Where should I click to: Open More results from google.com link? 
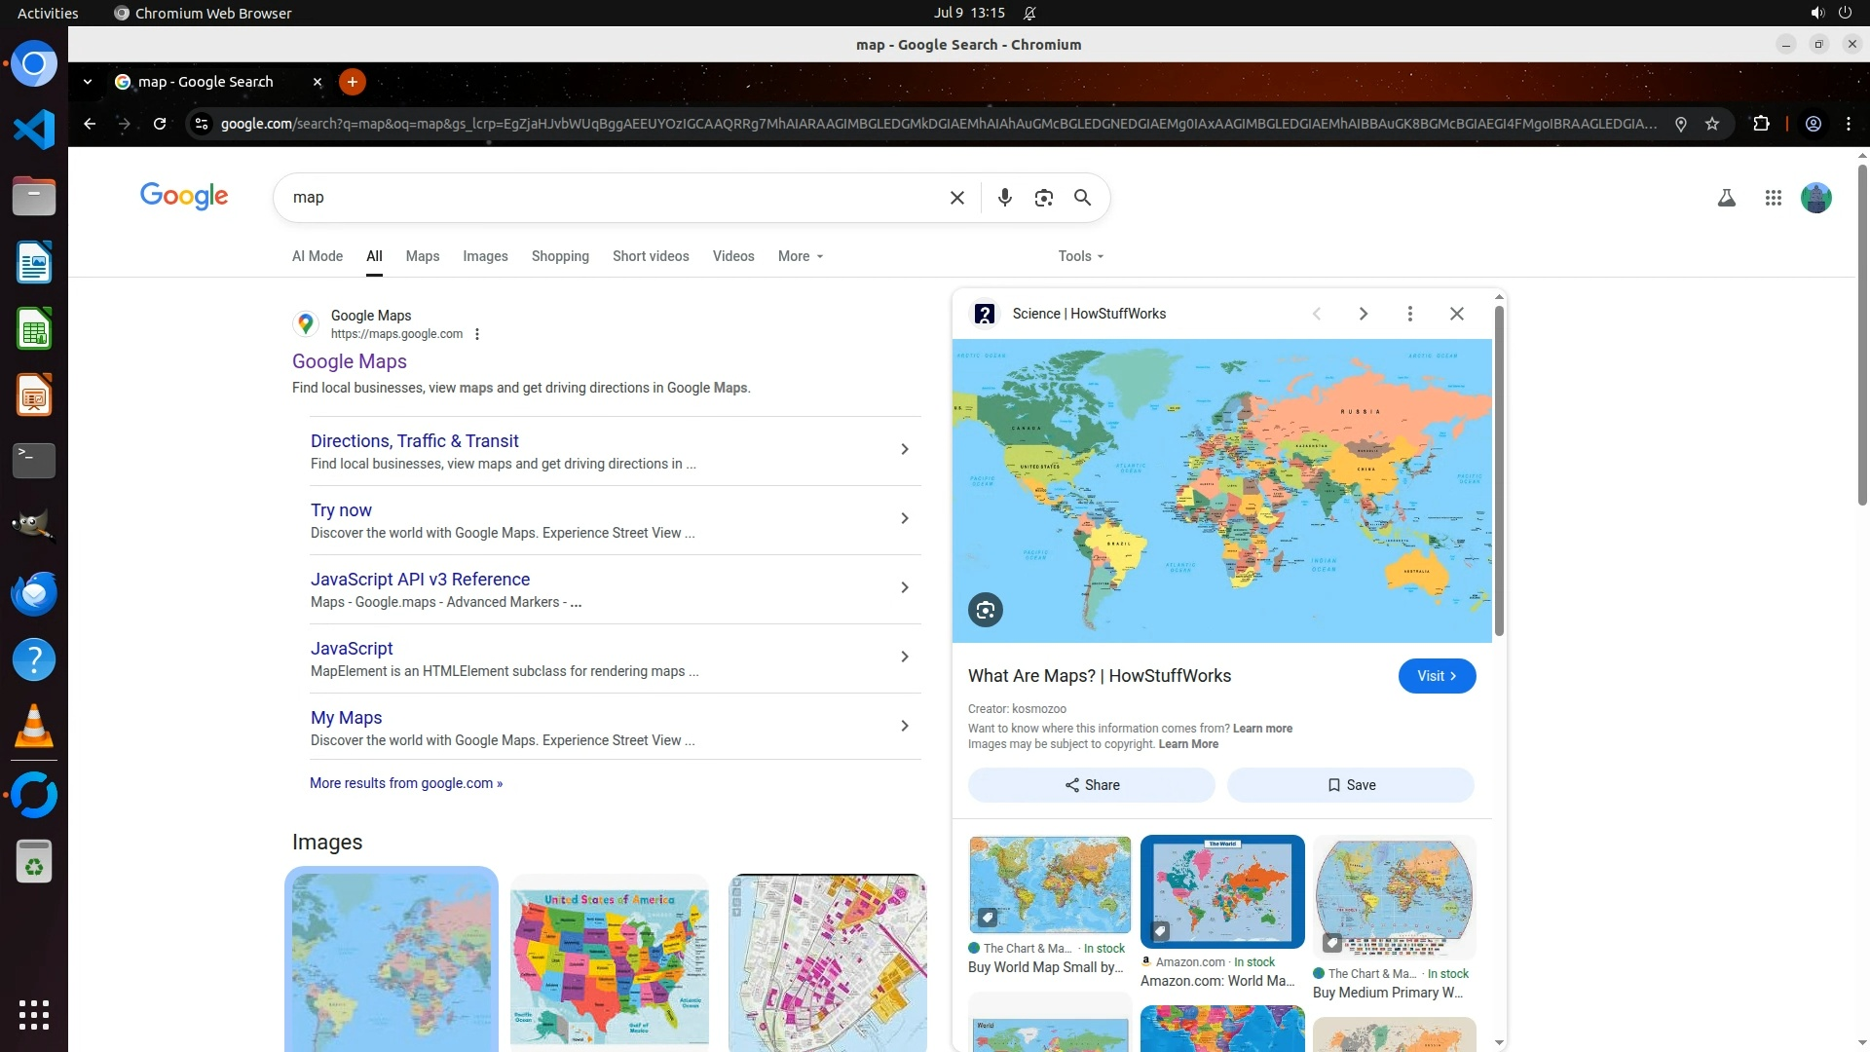405,783
